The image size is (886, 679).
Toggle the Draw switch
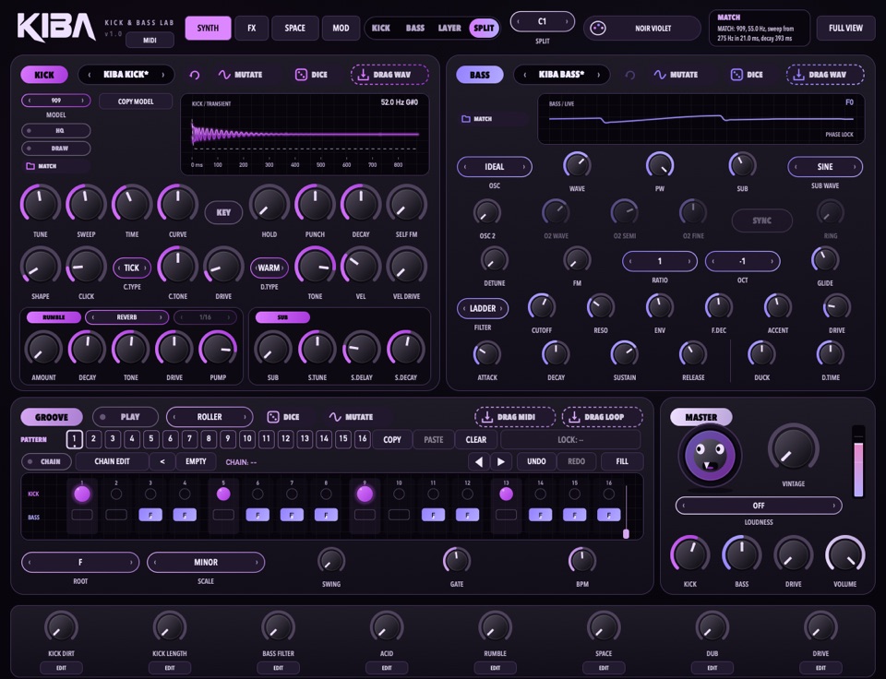point(56,149)
